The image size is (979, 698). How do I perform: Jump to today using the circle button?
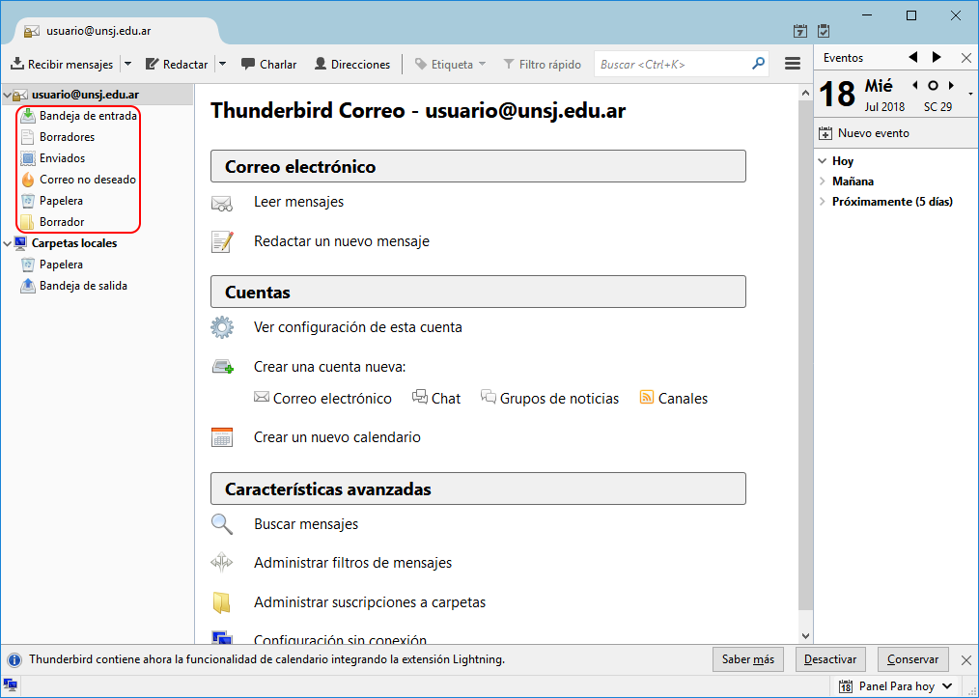[x=933, y=86]
